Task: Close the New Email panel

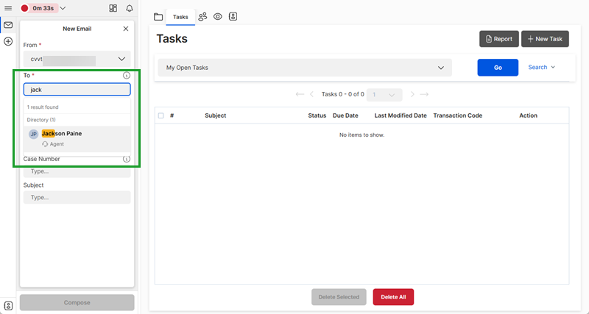Action: (x=125, y=29)
